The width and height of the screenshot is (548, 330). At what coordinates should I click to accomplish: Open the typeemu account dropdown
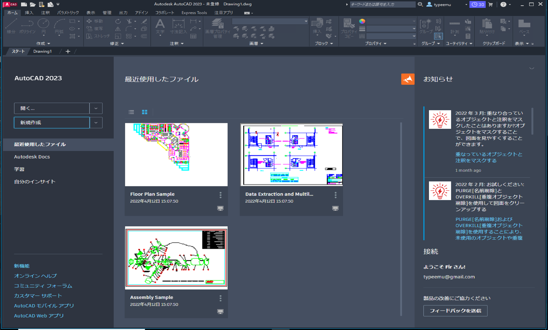point(466,4)
